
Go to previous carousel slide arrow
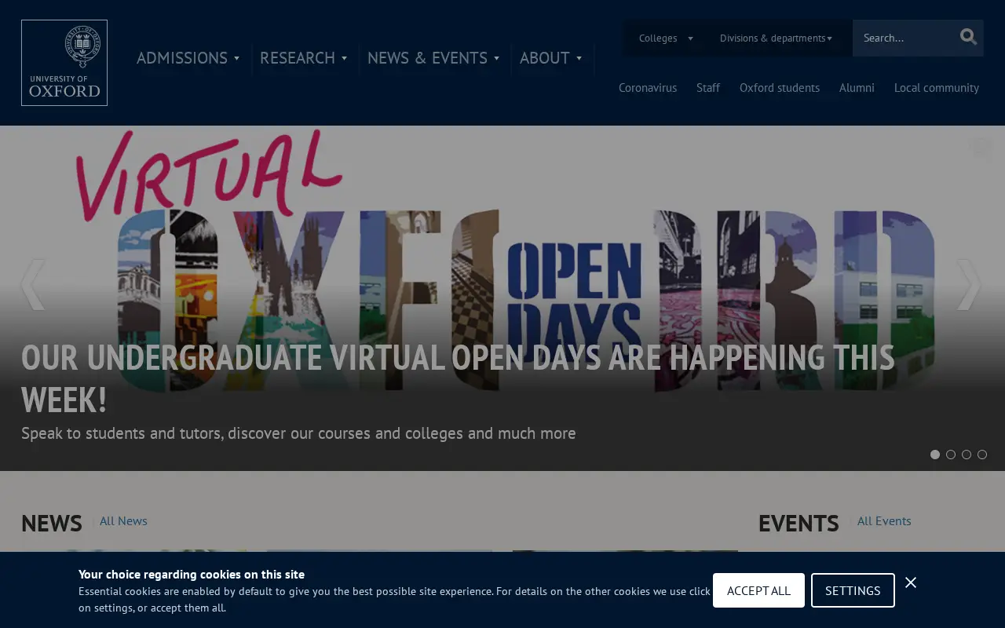click(x=32, y=285)
